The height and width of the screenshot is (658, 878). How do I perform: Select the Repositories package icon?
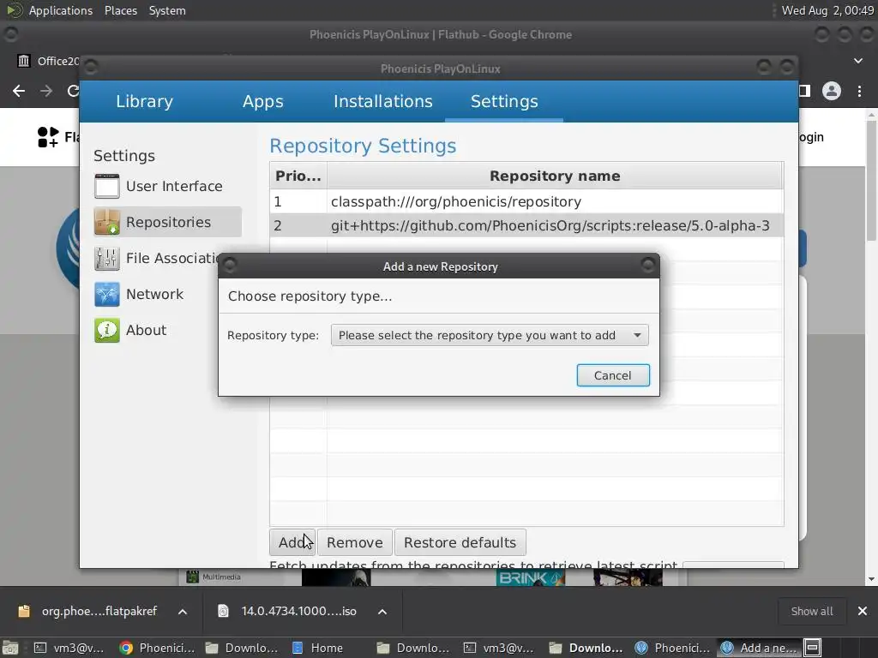106,222
